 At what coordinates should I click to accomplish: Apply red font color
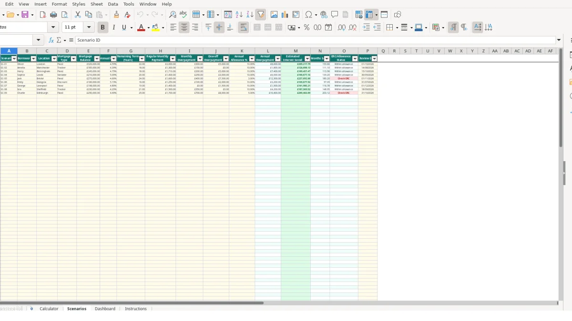(141, 28)
